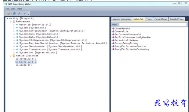Click the NLog assembly icon
Screen dimensions: 189x112
point(11,18)
